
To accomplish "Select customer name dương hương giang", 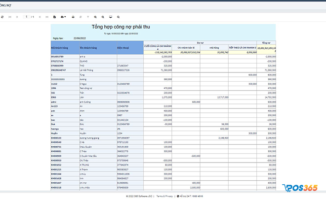I will click(x=89, y=138).
